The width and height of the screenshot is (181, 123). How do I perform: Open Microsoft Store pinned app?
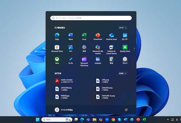57,49
